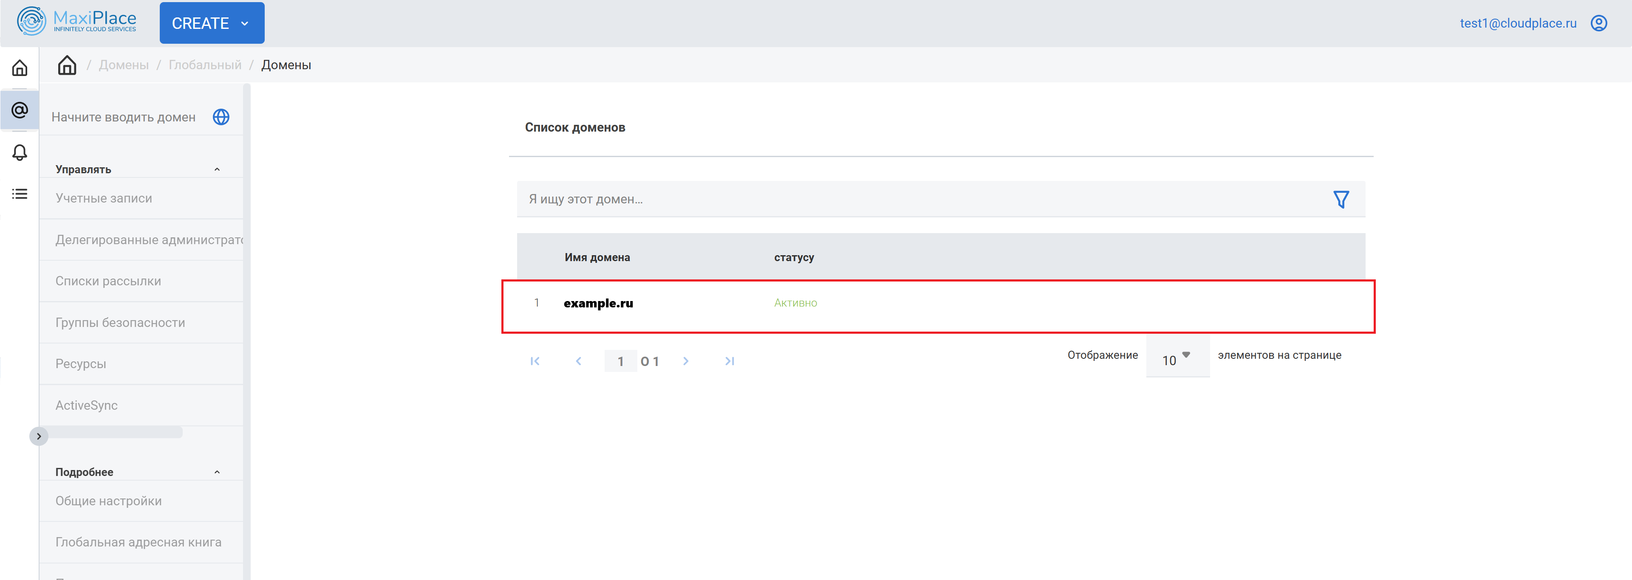Open the bell notifications icon
The image size is (1632, 580).
click(x=20, y=152)
